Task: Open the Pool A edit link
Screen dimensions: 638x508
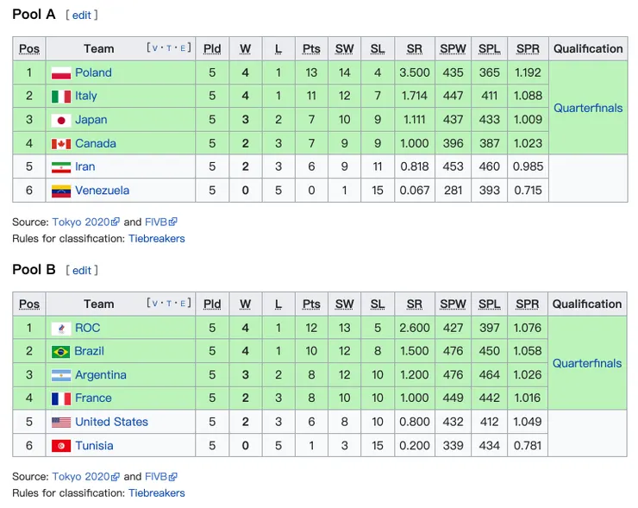Action: (x=81, y=15)
